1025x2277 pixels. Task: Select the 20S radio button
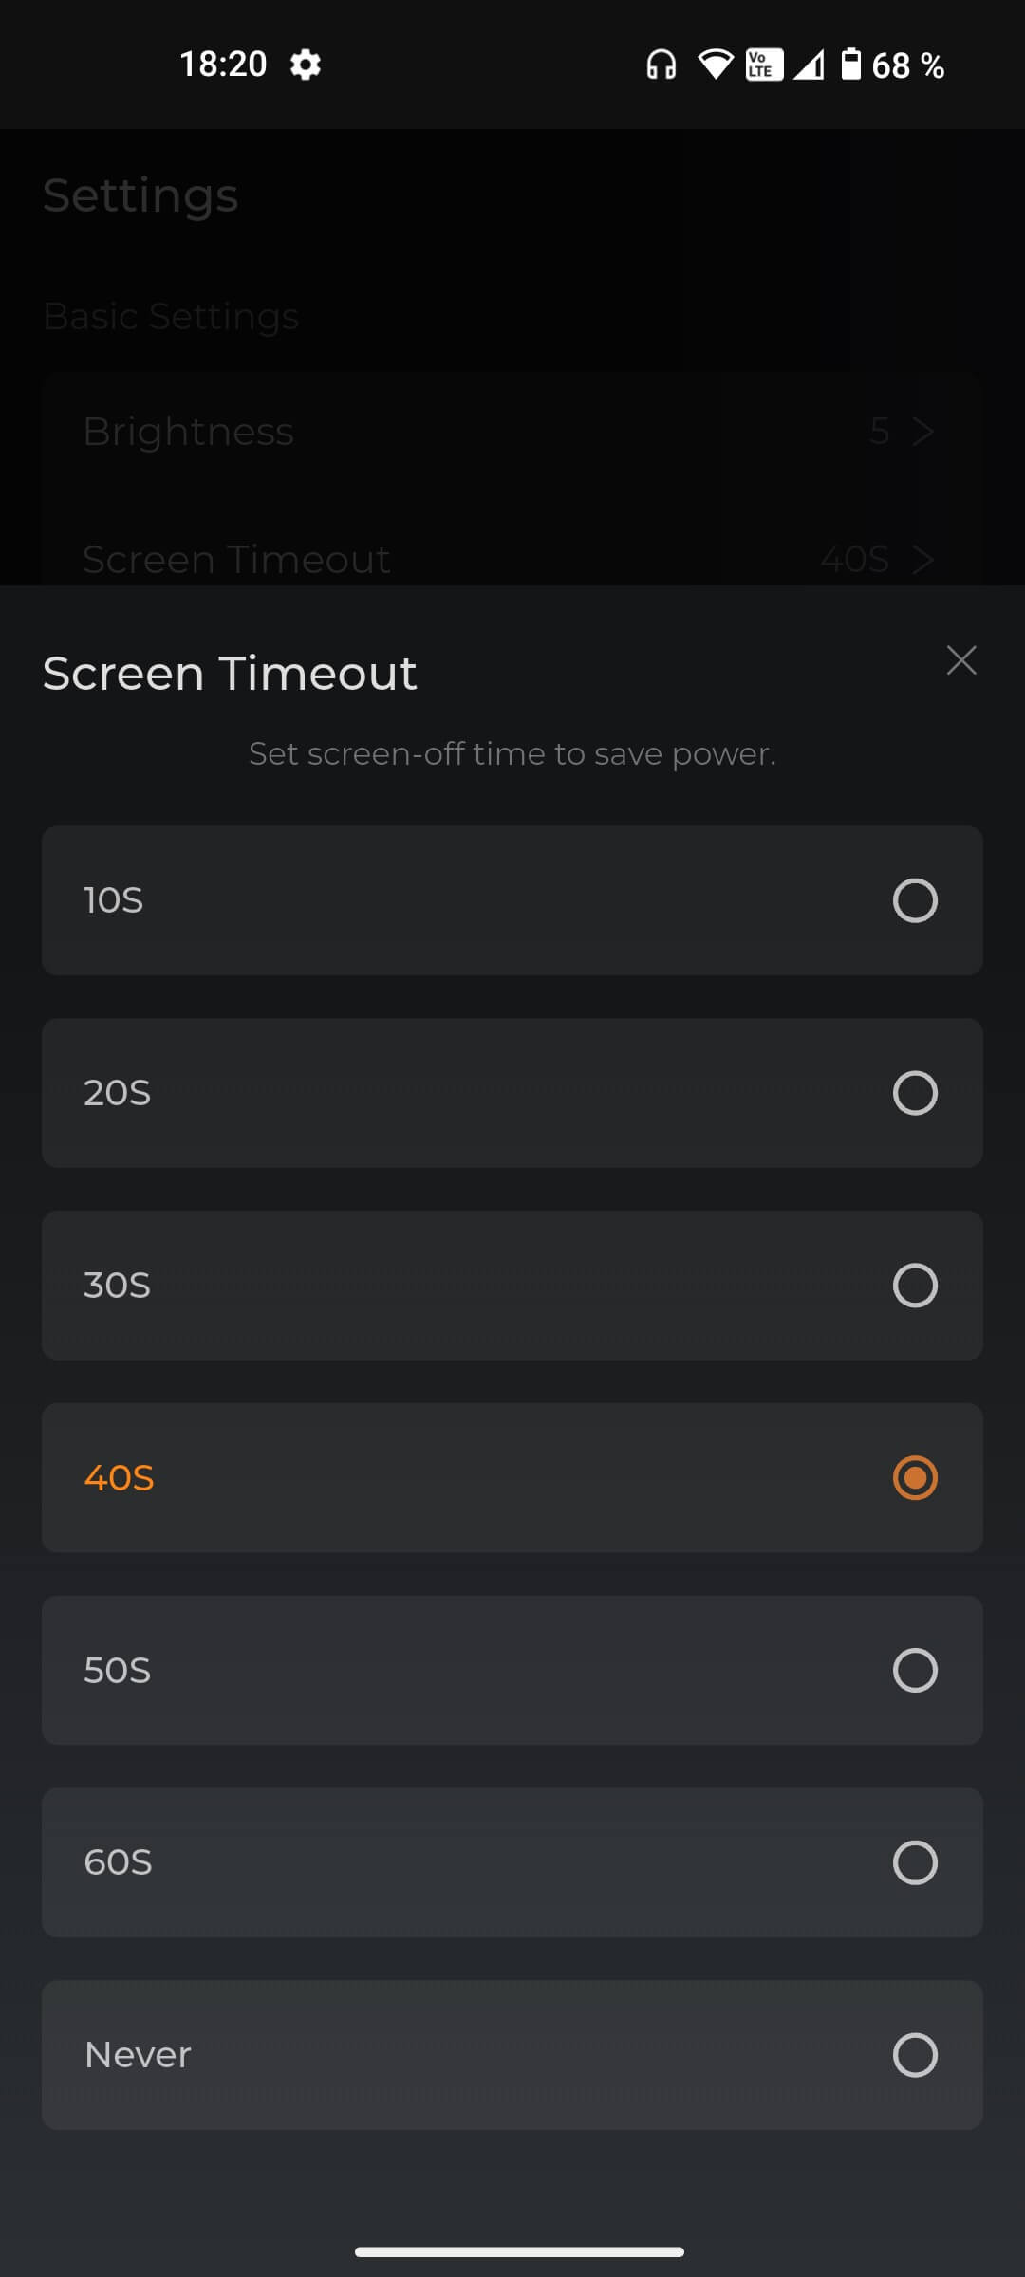(x=915, y=1093)
